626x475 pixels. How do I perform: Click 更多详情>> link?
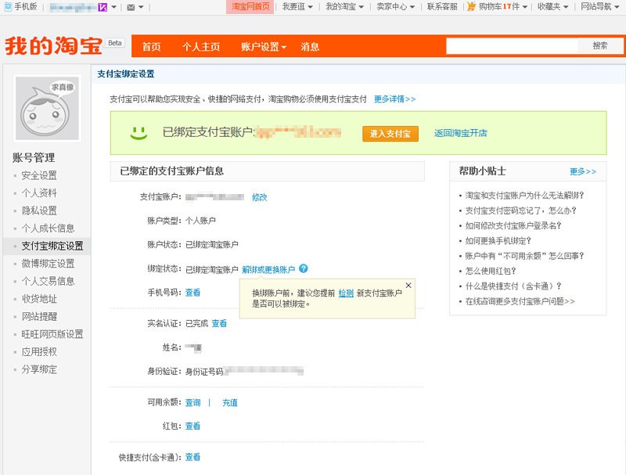[394, 99]
